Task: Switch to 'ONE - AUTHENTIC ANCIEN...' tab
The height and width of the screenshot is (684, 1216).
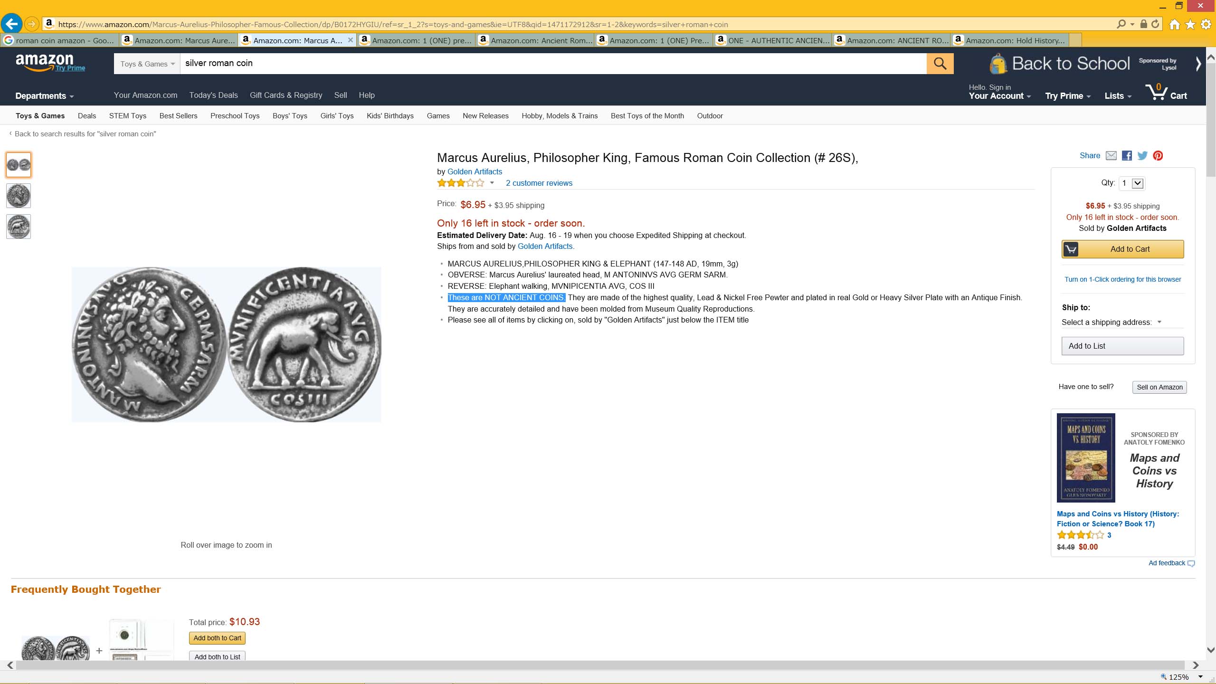Action: pyautogui.click(x=773, y=40)
